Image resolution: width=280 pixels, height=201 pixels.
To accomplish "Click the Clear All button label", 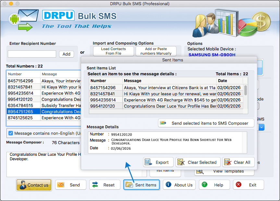I will point(242,162).
